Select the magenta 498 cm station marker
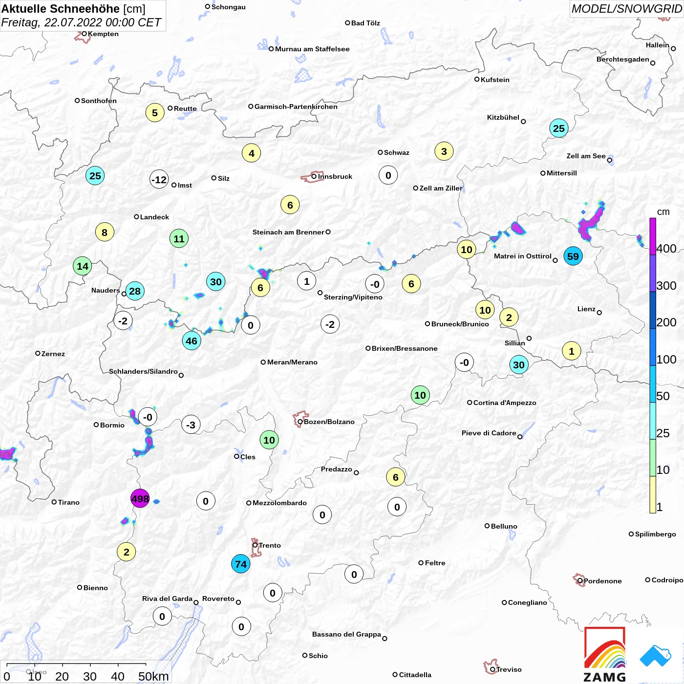The height and width of the screenshot is (684, 684). click(140, 498)
